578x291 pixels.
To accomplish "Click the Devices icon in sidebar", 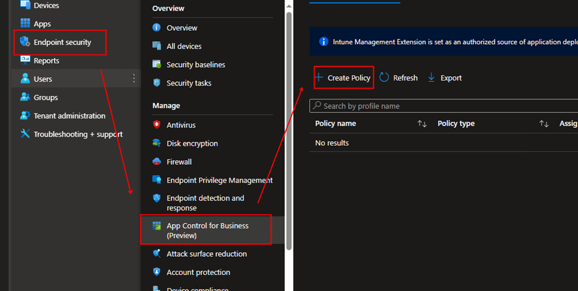I will pyautogui.click(x=25, y=5).
